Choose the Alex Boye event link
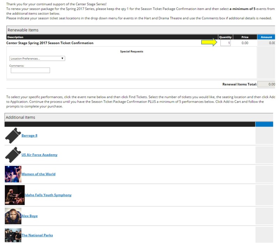279x249 pixels. 30,216
